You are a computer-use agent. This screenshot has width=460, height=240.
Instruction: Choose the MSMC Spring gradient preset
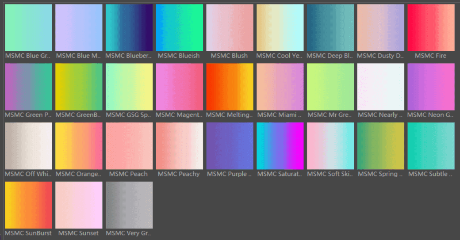381,146
